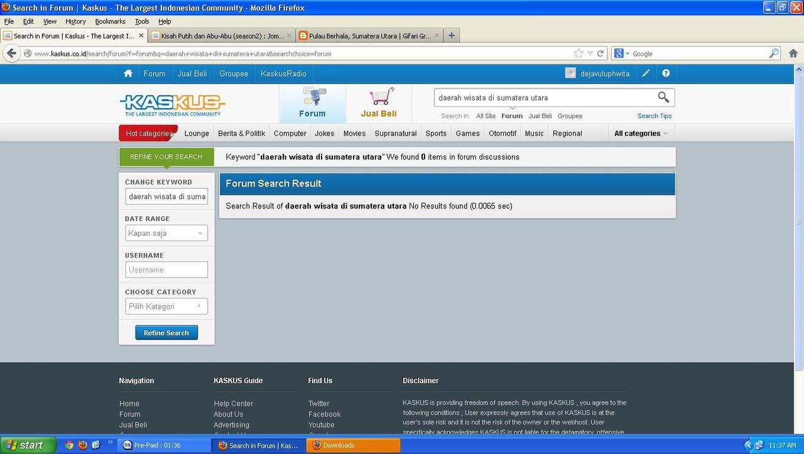Open Groupee in top navbar
Screen dimensions: 804x454
[234, 73]
